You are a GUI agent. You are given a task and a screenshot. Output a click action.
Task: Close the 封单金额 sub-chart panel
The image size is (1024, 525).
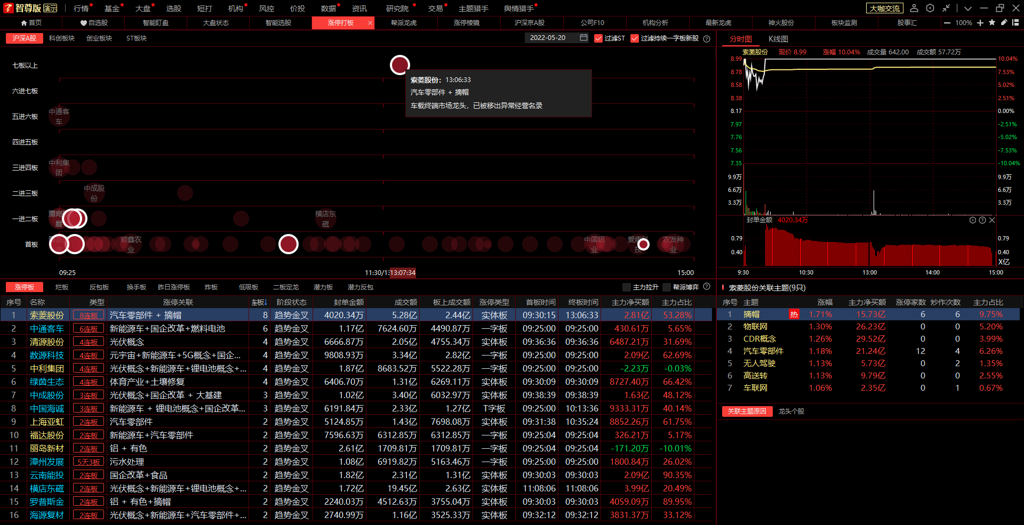992,220
